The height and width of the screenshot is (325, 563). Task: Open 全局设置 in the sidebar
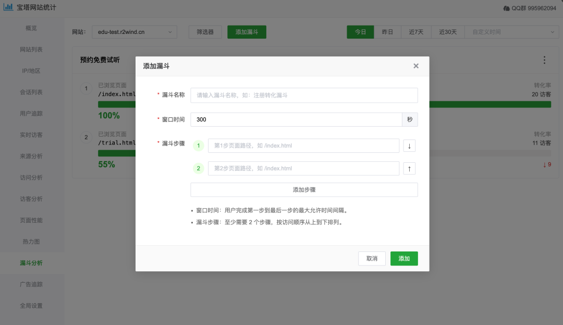coord(31,306)
